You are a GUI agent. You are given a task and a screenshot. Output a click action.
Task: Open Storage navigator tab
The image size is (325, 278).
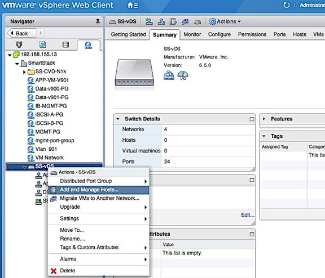coord(65,44)
